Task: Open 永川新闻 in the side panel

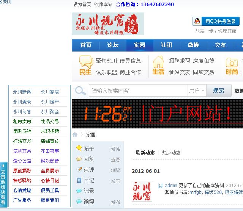Action: (x=22, y=92)
